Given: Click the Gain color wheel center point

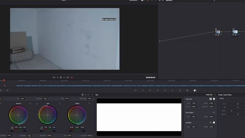Looking at the screenshot, I should point(47,115).
